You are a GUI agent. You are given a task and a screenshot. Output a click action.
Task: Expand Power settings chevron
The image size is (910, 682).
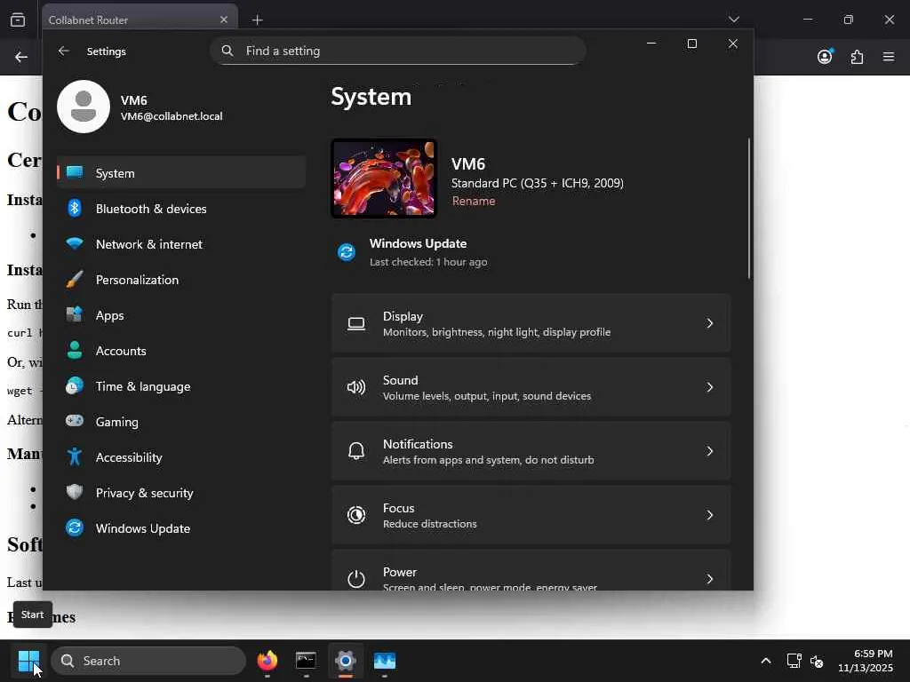coord(709,579)
